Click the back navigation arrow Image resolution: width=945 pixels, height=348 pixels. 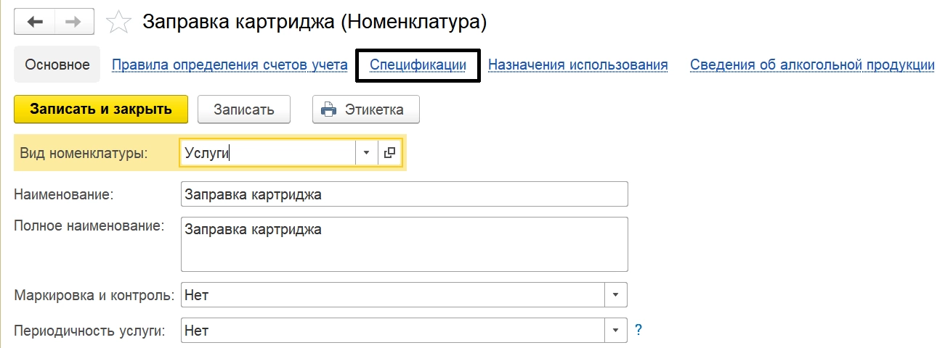point(35,22)
